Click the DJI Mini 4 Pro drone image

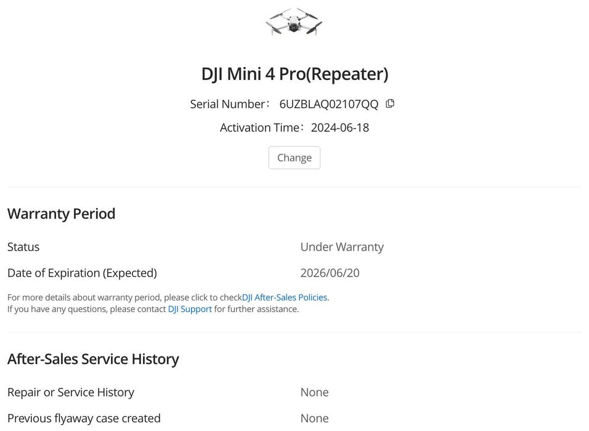coord(294,22)
